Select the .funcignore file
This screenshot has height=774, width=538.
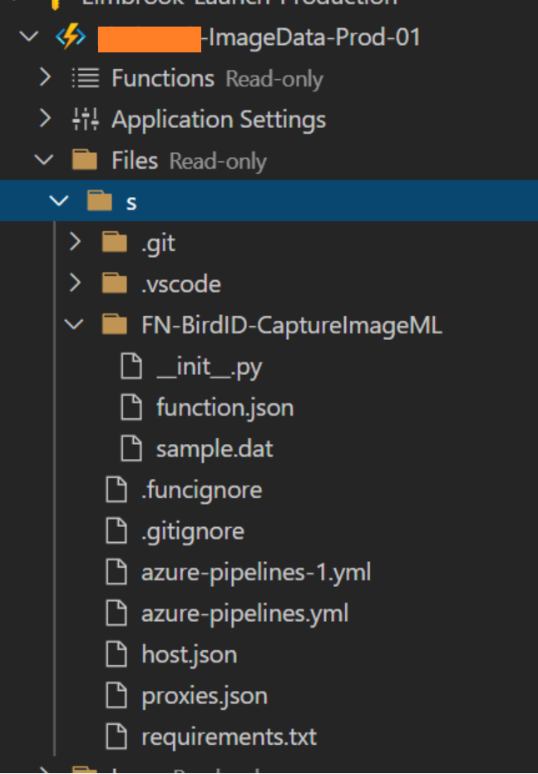(x=201, y=490)
